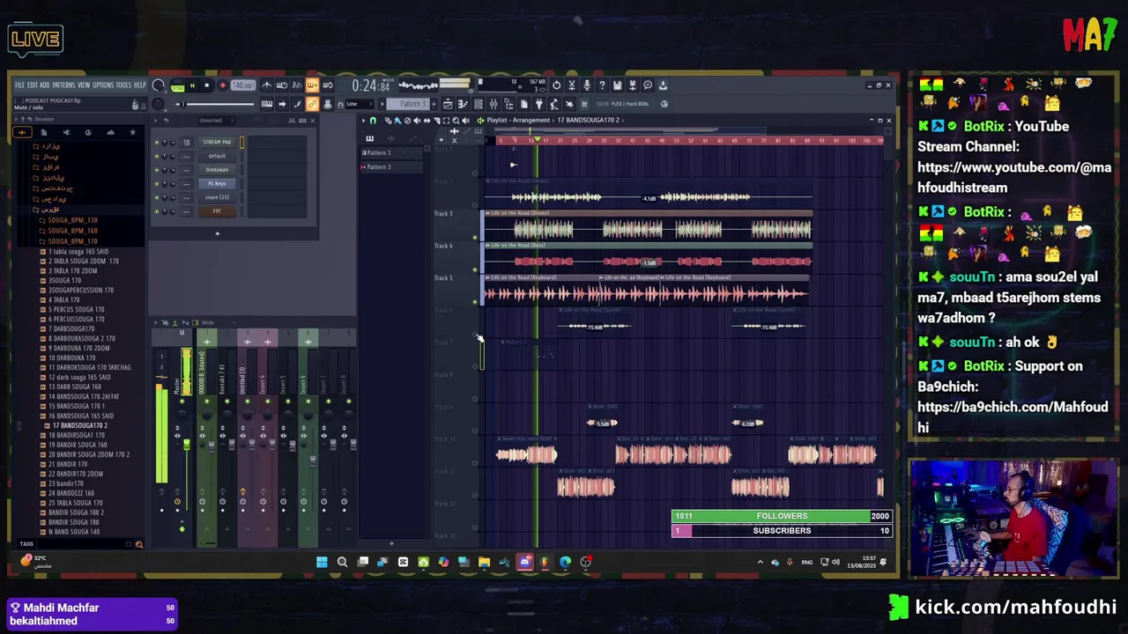Open the Line snap dropdown
Screen dimensions: 1128x634
tap(359, 104)
